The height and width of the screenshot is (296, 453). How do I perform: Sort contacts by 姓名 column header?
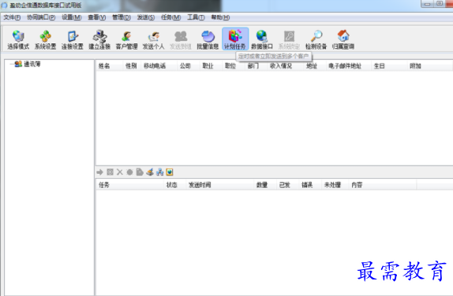click(110, 66)
